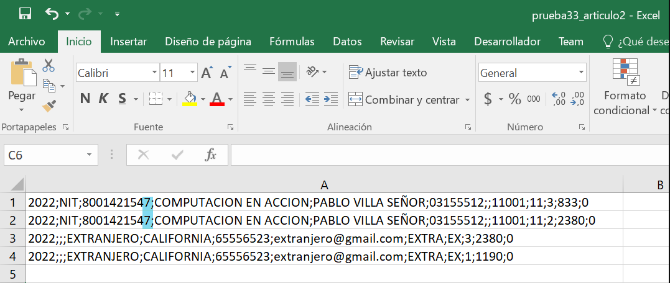670x283 pixels.
Task: Toggle underline with the S button
Action: pos(122,99)
